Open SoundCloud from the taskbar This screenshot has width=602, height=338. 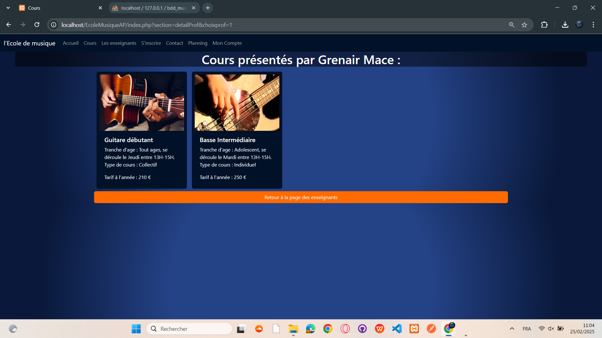coord(259,329)
